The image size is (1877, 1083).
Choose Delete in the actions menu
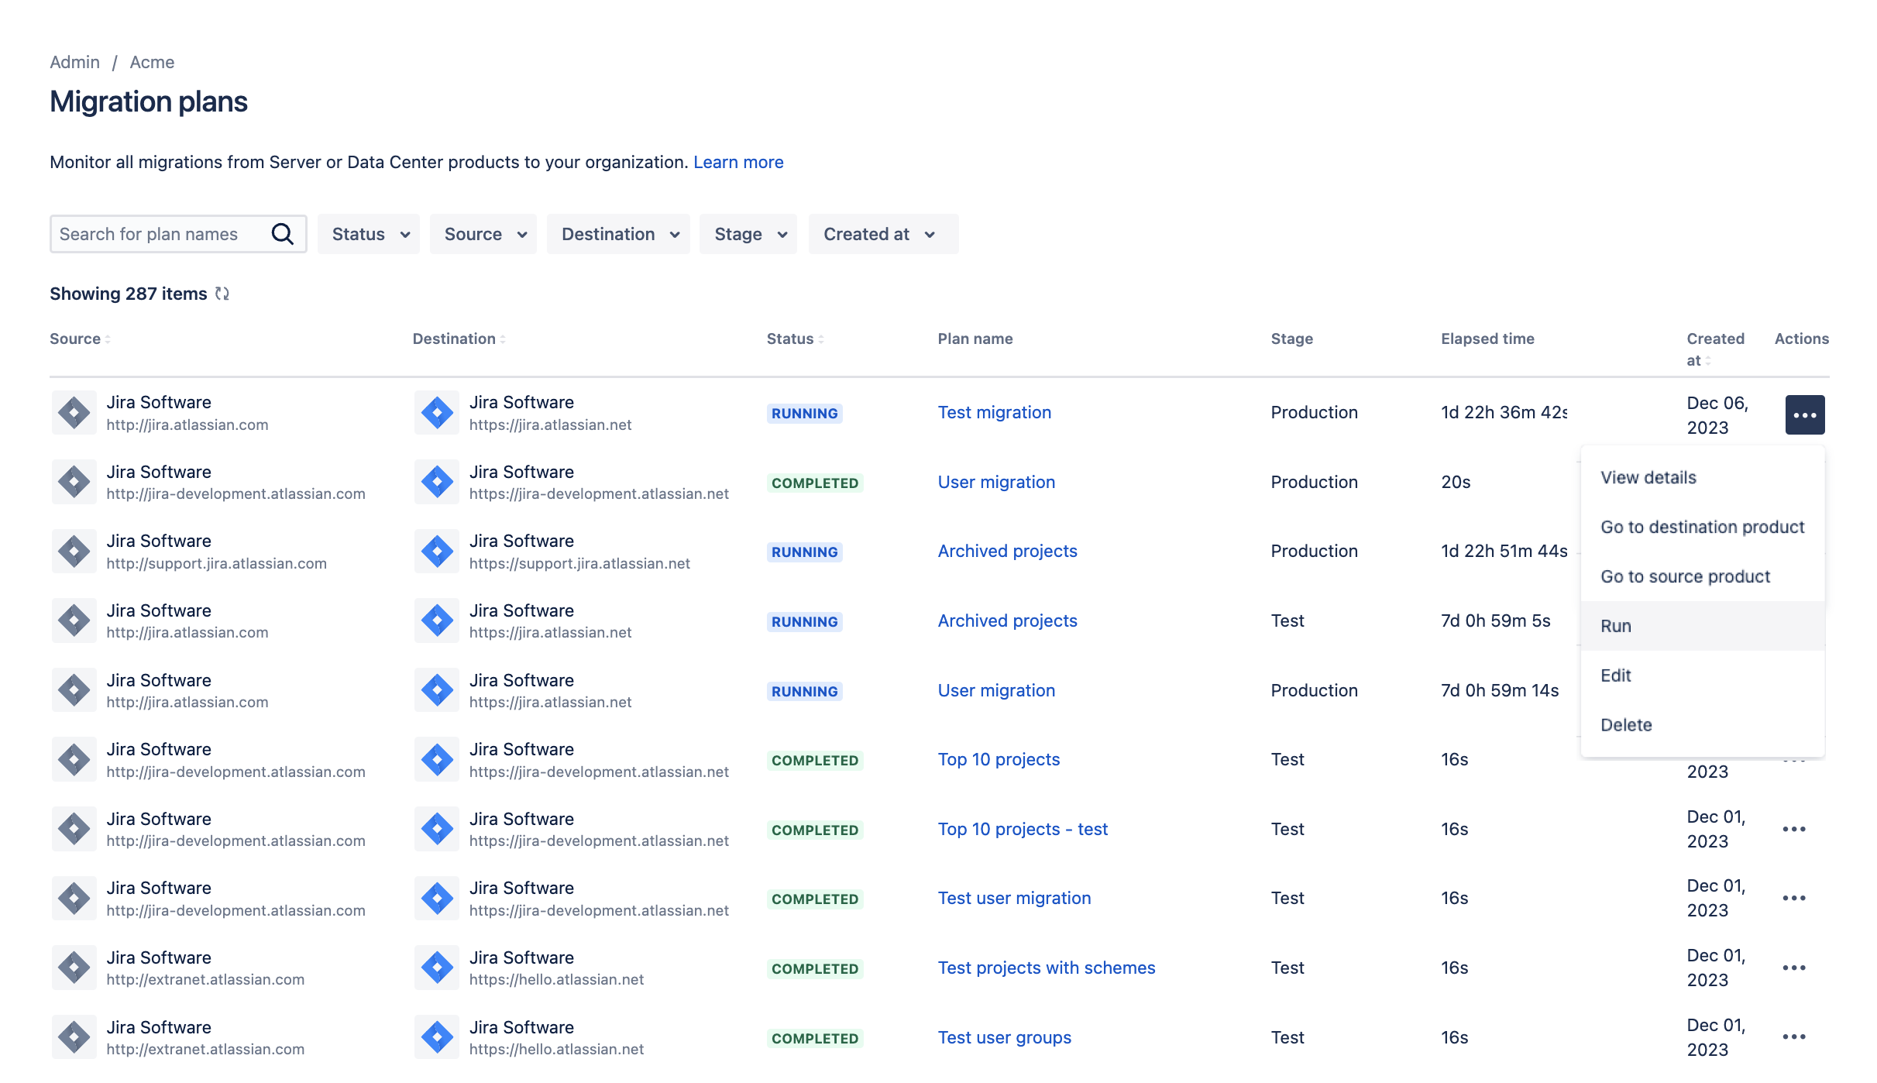click(1626, 725)
